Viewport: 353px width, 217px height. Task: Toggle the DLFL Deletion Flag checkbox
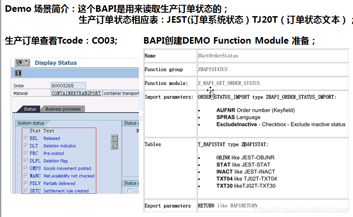pyautogui.click(x=26, y=161)
